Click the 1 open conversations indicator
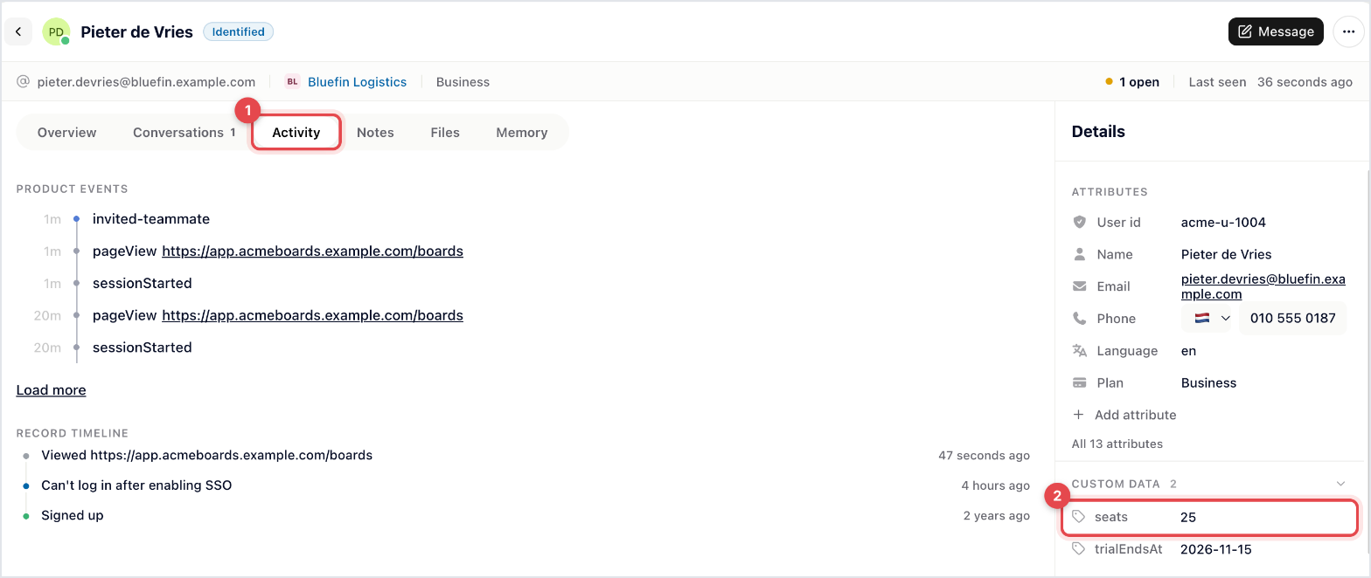 click(1132, 82)
